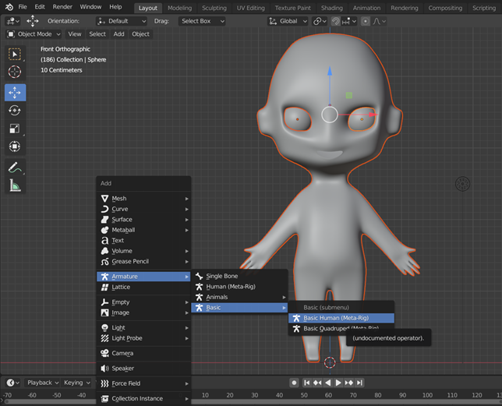Screen dimensions: 502x406
Task: Open the viewport Object menu
Action: 140,34
